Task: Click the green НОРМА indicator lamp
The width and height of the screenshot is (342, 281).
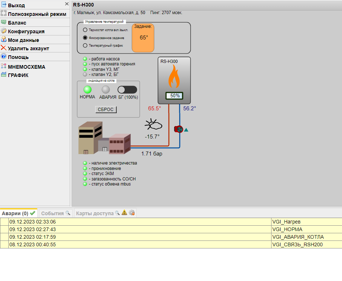Action: pyautogui.click(x=87, y=90)
